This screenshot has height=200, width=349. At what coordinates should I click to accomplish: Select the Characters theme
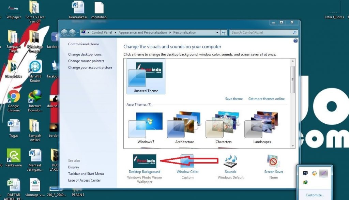[x=224, y=128]
